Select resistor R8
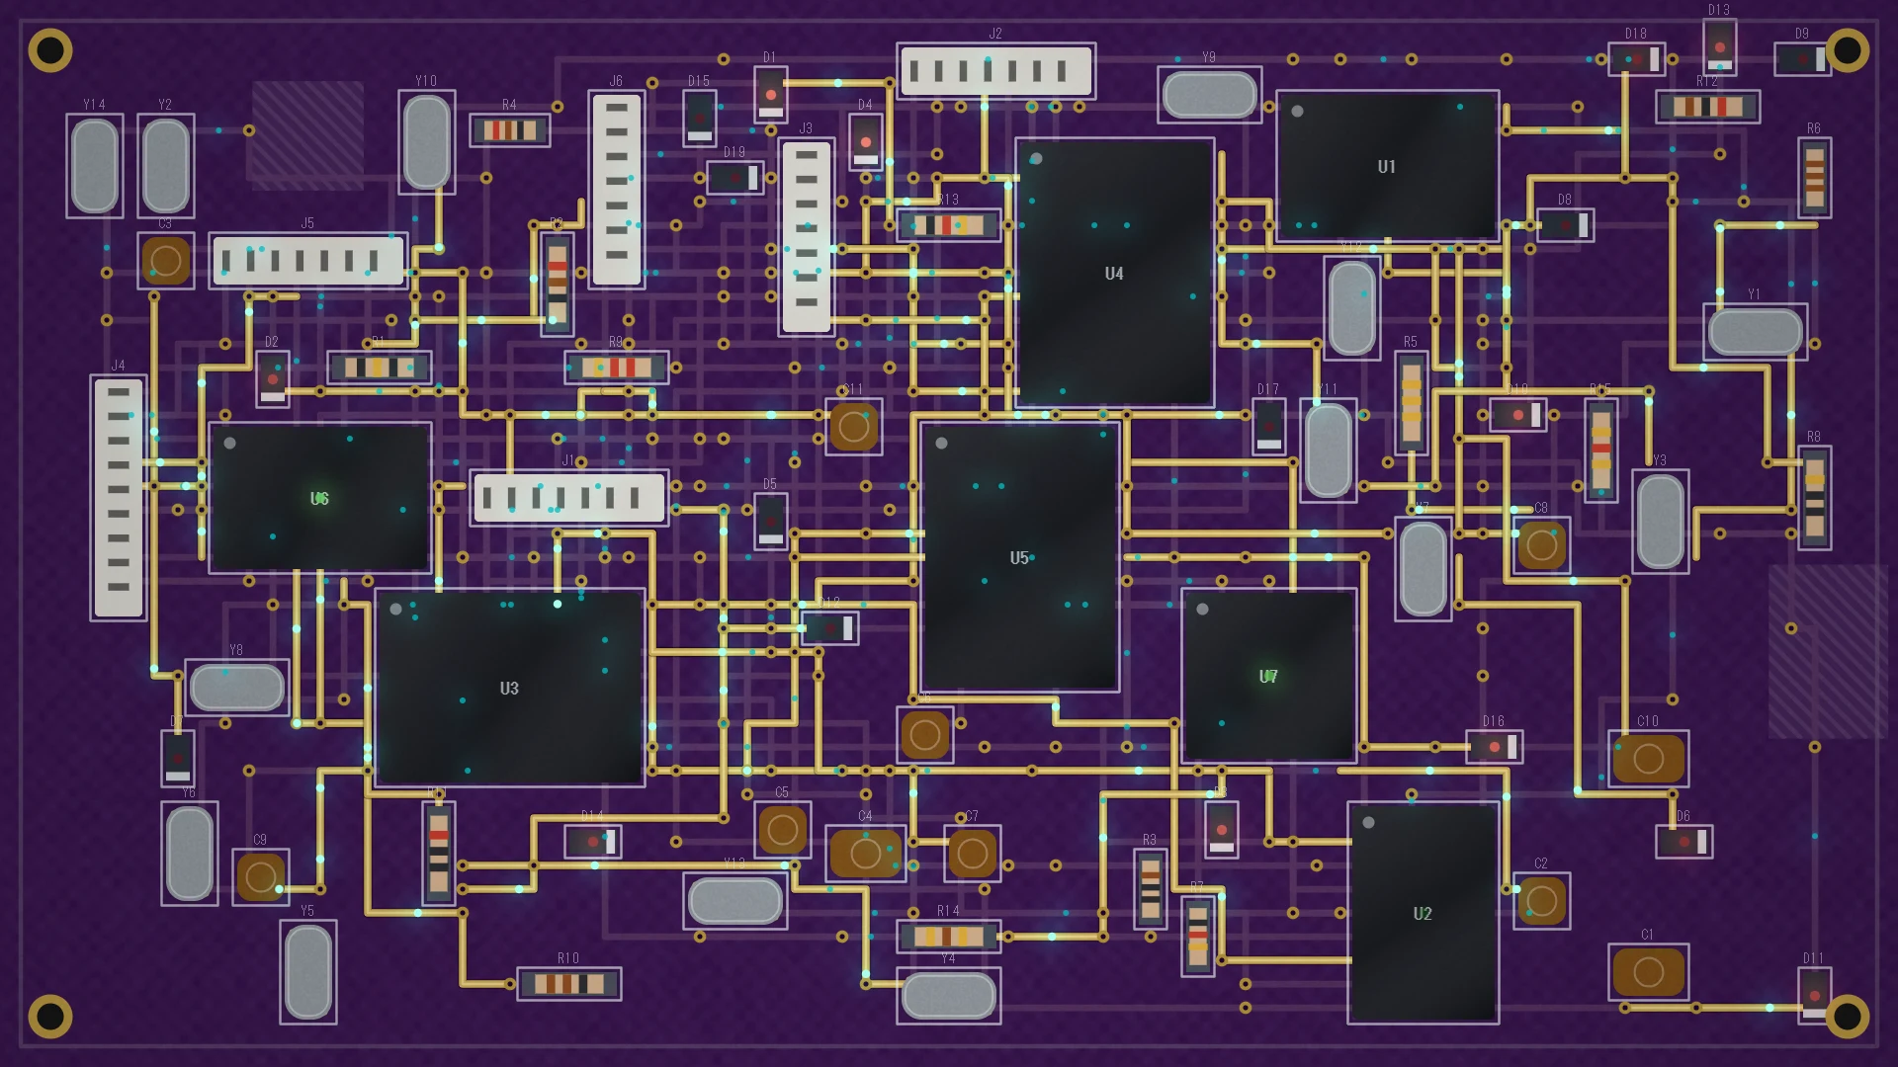Screen dimensions: 1898x1067 coord(1814,498)
